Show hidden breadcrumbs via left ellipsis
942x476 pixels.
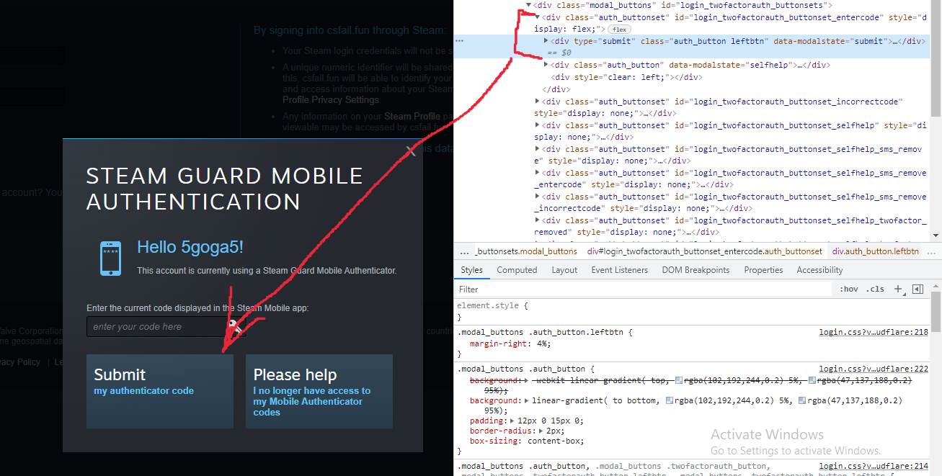pos(464,251)
